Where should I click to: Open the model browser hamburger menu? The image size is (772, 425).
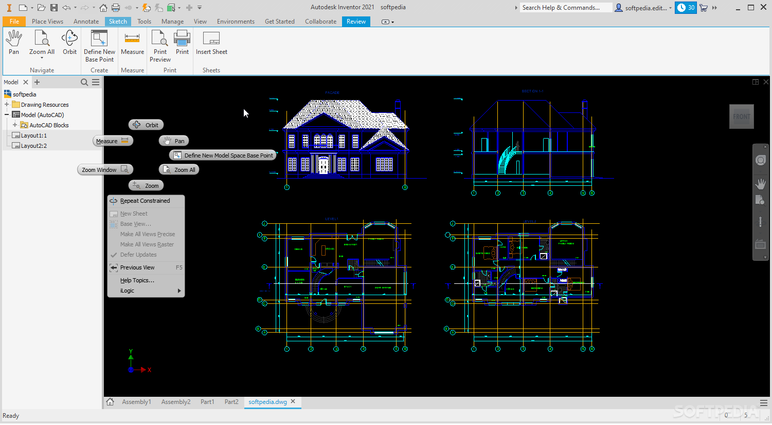point(96,82)
